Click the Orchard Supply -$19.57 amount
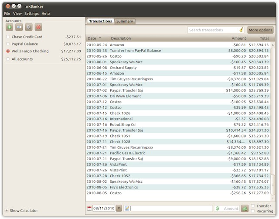The image size is (279, 219). pos(239,68)
